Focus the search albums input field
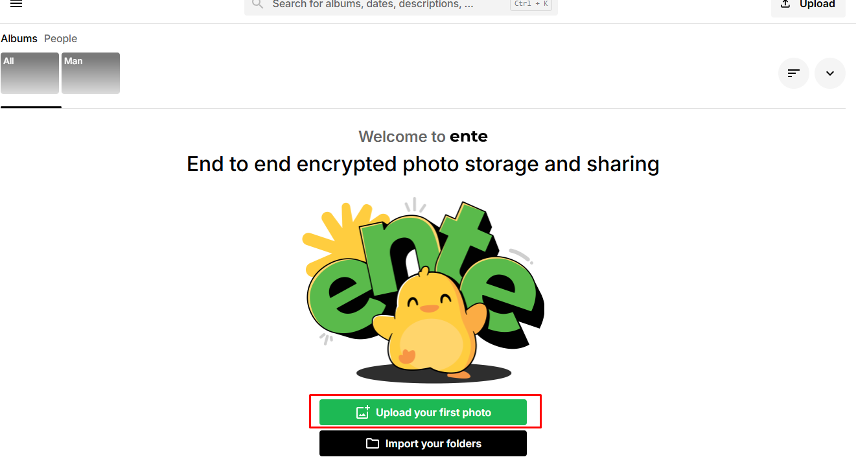856x468 pixels. tap(382, 5)
